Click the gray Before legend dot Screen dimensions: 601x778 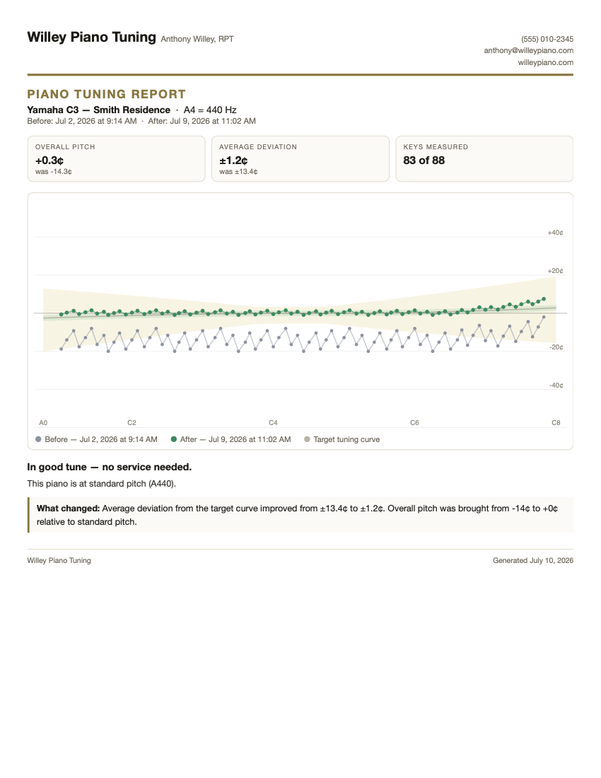pos(38,439)
